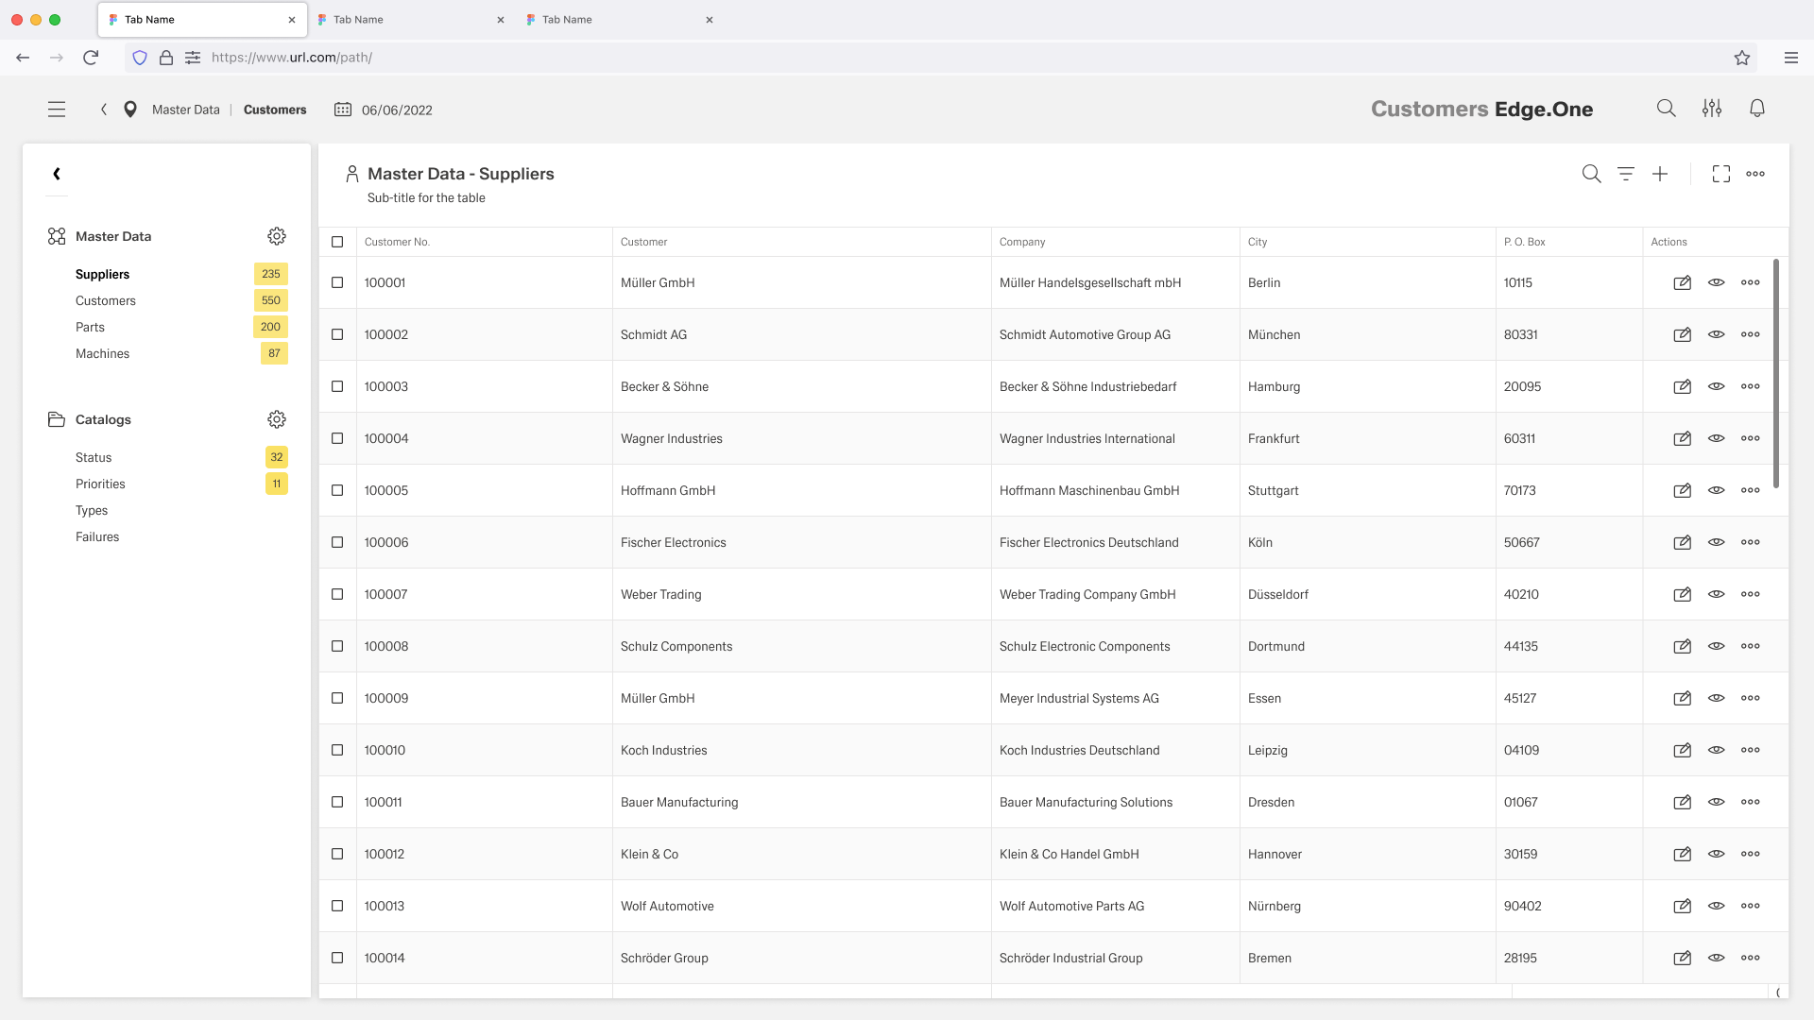Image resolution: width=1814 pixels, height=1020 pixels.
Task: Open notifications bell
Action: tap(1757, 109)
